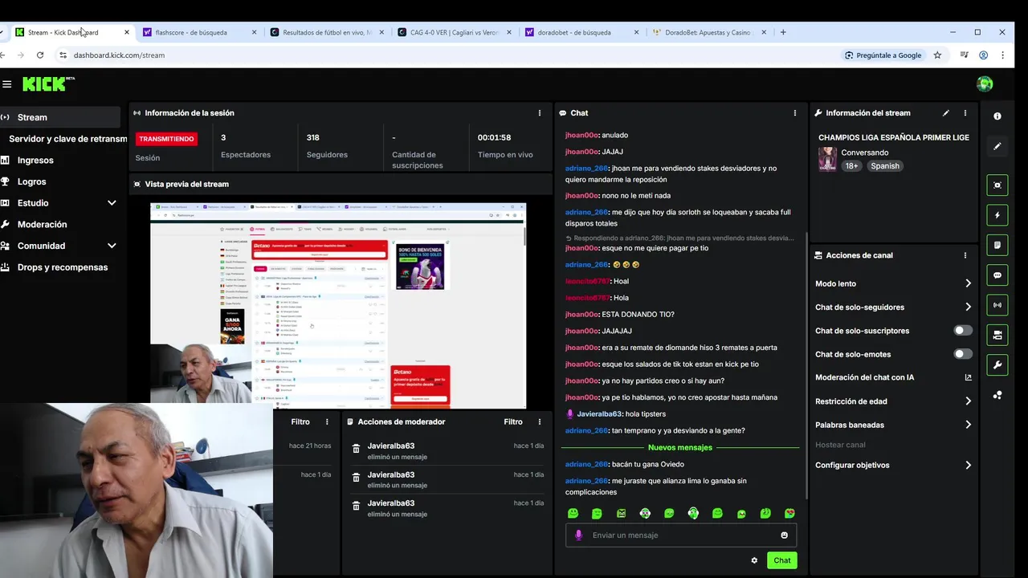This screenshot has width=1028, height=578.
Task: Click the 18+ tag
Action: (851, 166)
